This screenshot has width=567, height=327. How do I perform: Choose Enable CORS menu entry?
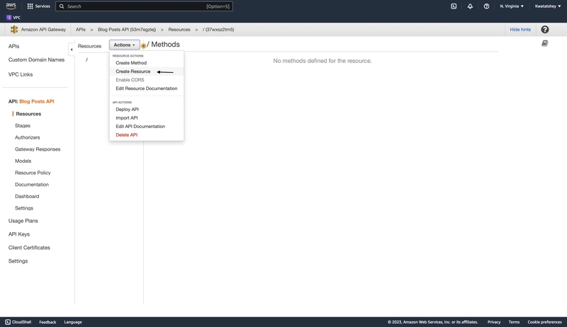pyautogui.click(x=130, y=80)
